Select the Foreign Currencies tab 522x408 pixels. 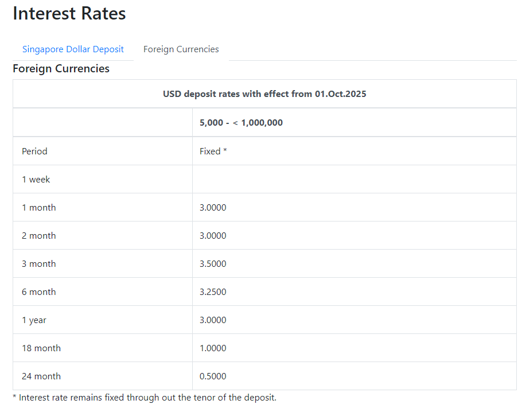click(181, 49)
